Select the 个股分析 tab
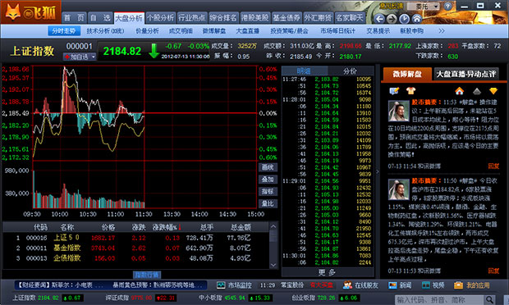The width and height of the screenshot is (509, 305). coord(160,18)
